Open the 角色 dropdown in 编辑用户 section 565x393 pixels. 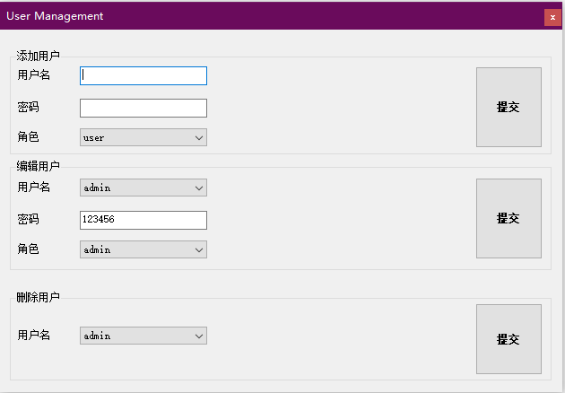click(143, 249)
